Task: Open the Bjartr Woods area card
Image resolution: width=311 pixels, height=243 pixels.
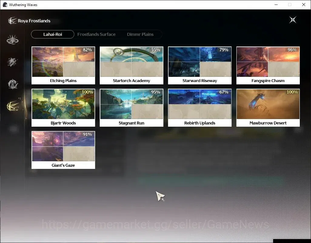Action: tap(63, 108)
